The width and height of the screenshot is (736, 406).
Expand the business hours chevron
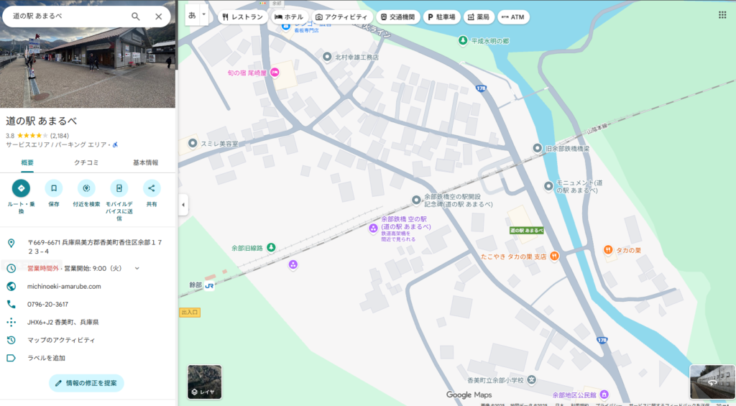click(x=137, y=268)
